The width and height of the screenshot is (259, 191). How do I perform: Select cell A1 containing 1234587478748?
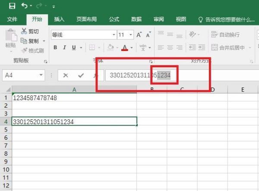point(74,98)
